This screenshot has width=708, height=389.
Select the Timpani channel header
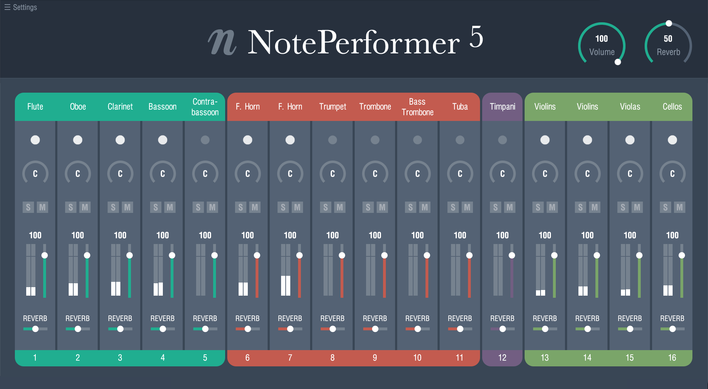click(502, 107)
